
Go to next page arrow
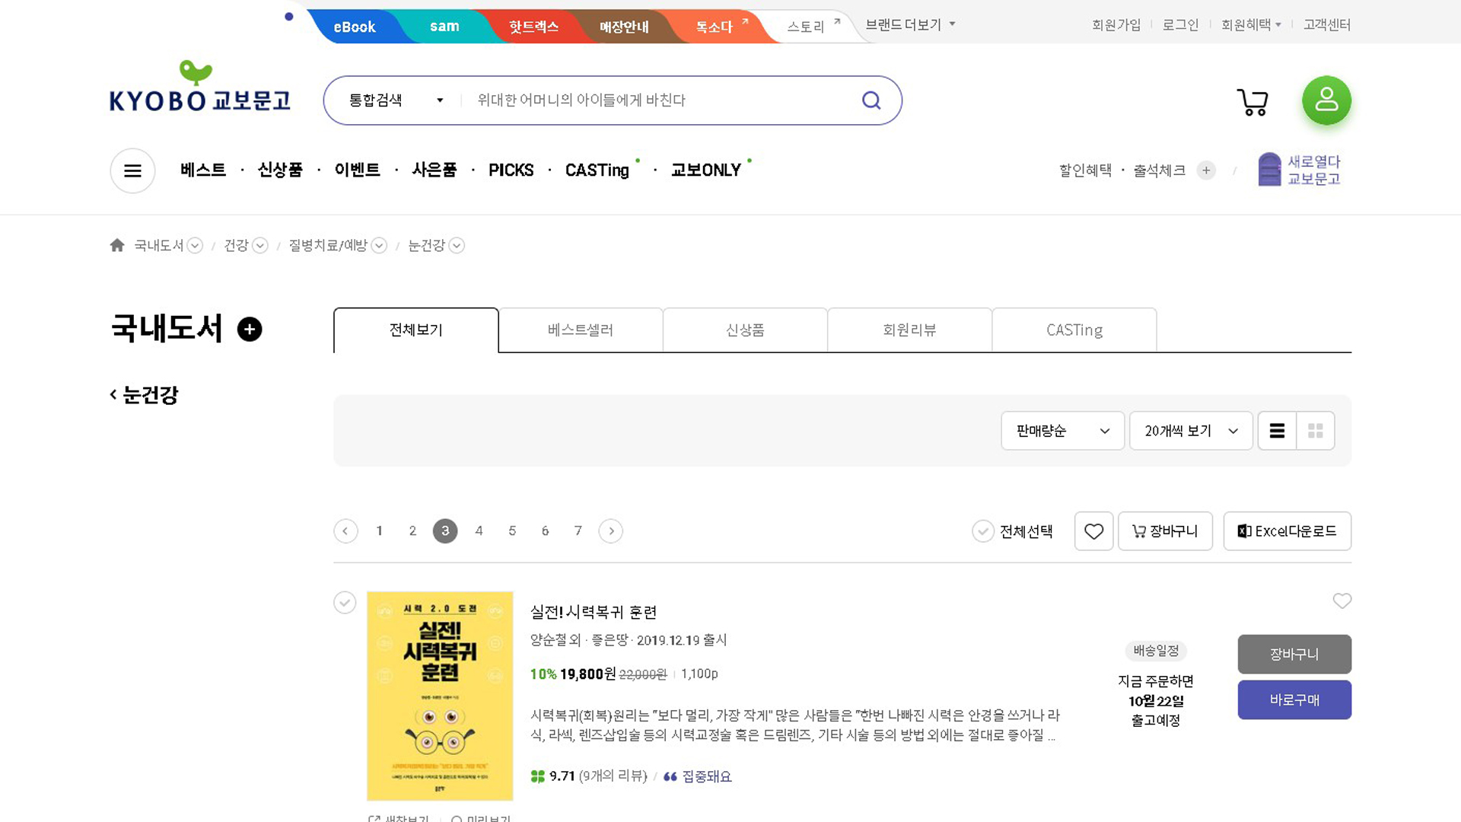pos(611,531)
